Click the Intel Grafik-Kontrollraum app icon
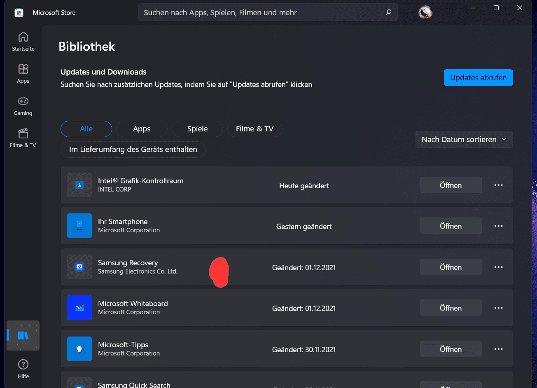This screenshot has width=537, height=388. tap(79, 185)
